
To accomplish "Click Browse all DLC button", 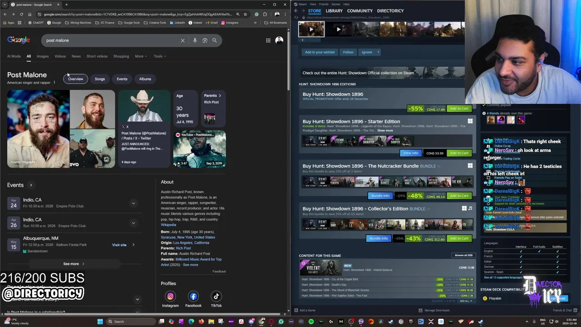I will [x=463, y=255].
